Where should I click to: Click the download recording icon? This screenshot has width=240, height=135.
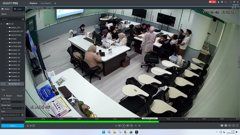click(x=28, y=126)
